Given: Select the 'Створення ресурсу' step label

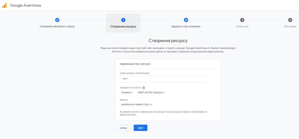Looking at the screenshot, I should coord(123,27).
